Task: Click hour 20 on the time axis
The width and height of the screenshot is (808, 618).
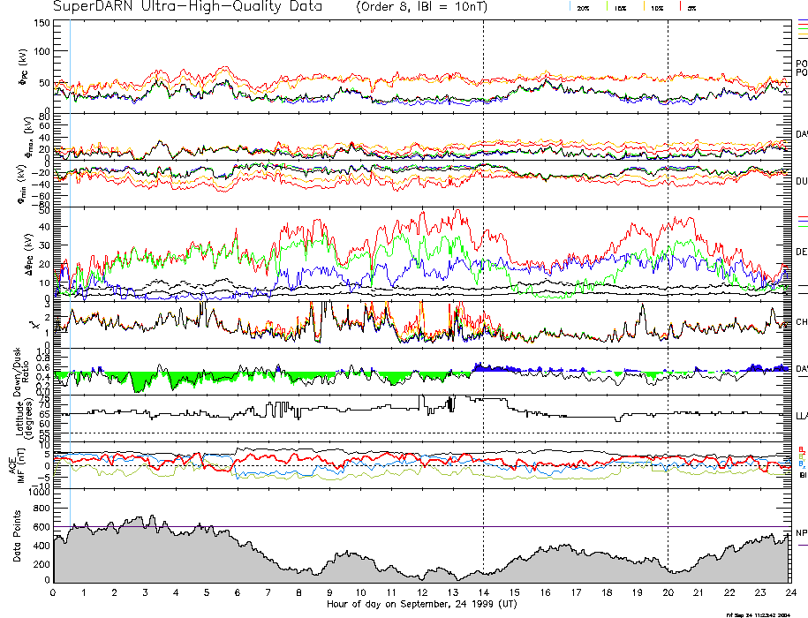Action: (x=668, y=592)
